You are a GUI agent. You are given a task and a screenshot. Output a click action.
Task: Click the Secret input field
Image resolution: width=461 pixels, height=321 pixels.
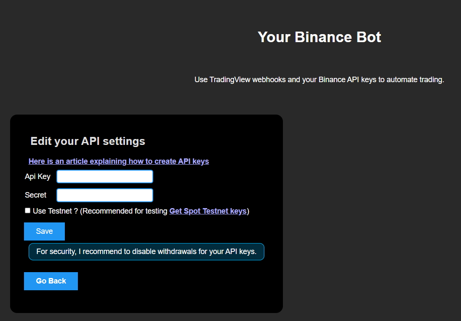click(105, 195)
